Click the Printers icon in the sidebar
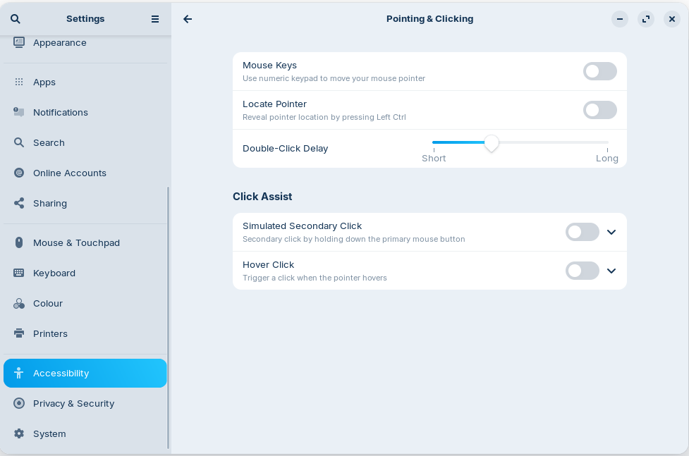The height and width of the screenshot is (456, 689). [x=19, y=333]
